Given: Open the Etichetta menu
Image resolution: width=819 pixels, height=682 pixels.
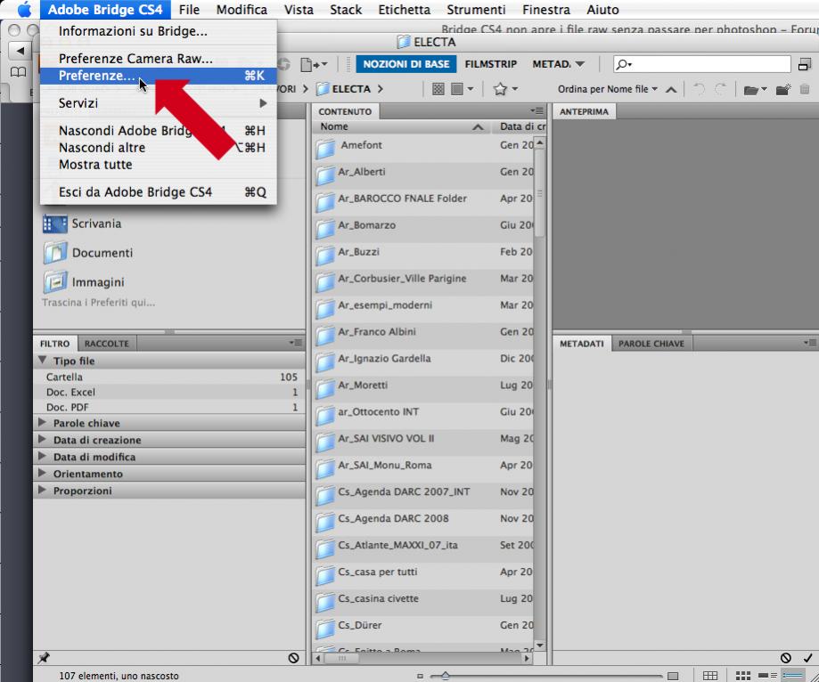Looking at the screenshot, I should (x=404, y=10).
